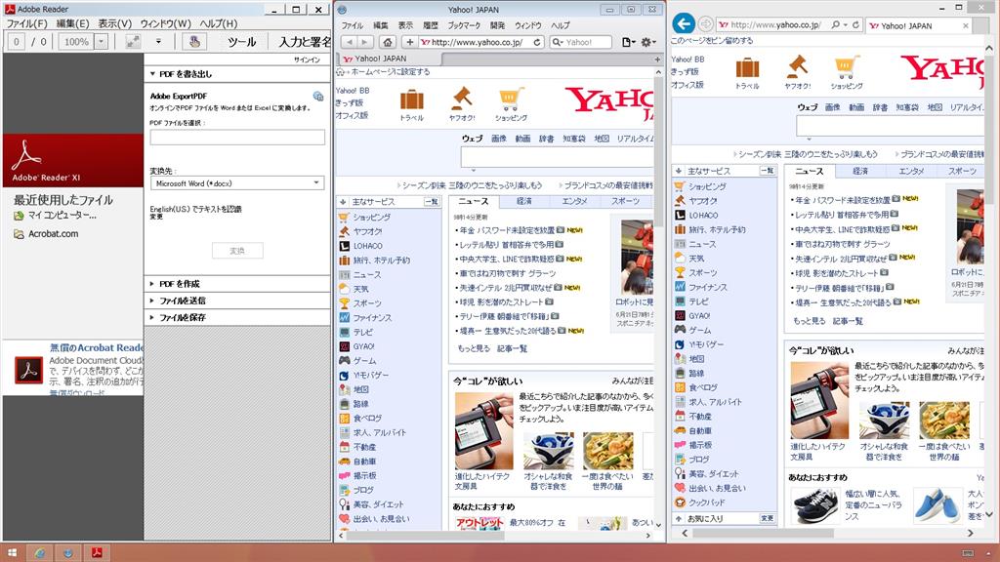Expand the ファイルを保存 section
Screen dimensions: 1000x562
(151, 317)
